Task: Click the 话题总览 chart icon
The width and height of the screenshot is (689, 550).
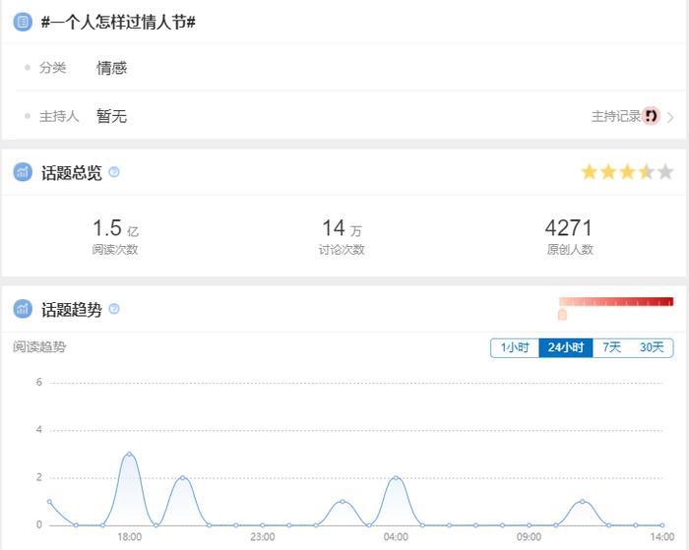Action: pos(23,172)
